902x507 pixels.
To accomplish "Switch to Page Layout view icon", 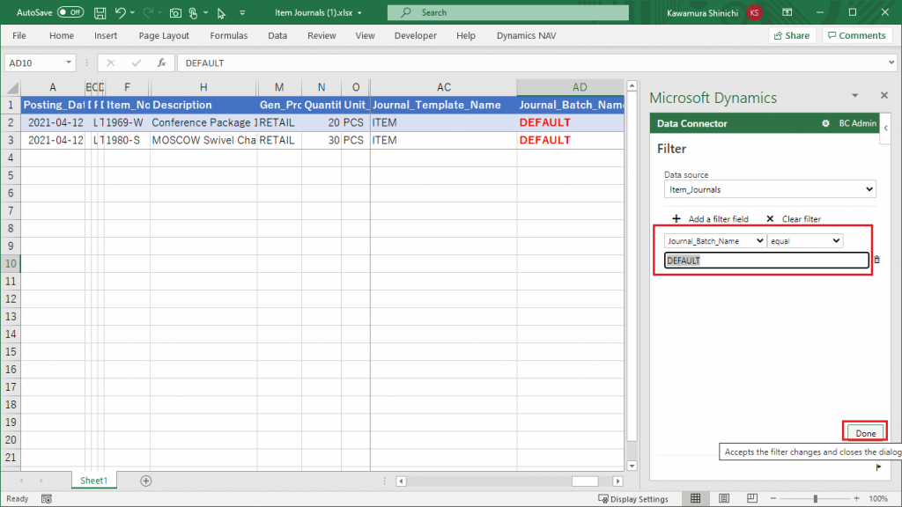I will 724,498.
